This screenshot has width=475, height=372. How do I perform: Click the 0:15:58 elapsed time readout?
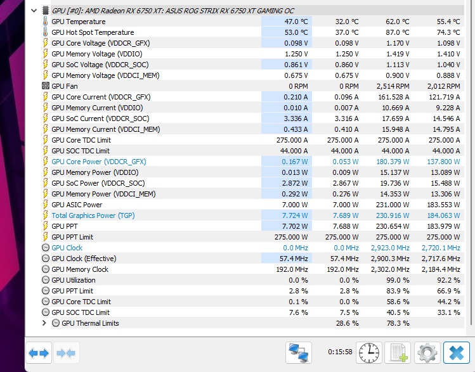pyautogui.click(x=340, y=352)
